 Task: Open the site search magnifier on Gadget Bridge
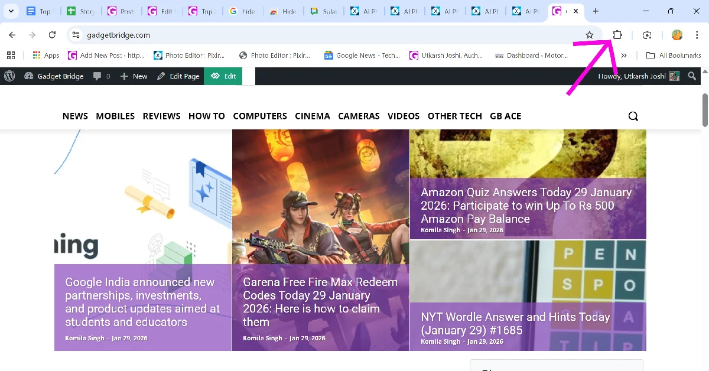(633, 116)
